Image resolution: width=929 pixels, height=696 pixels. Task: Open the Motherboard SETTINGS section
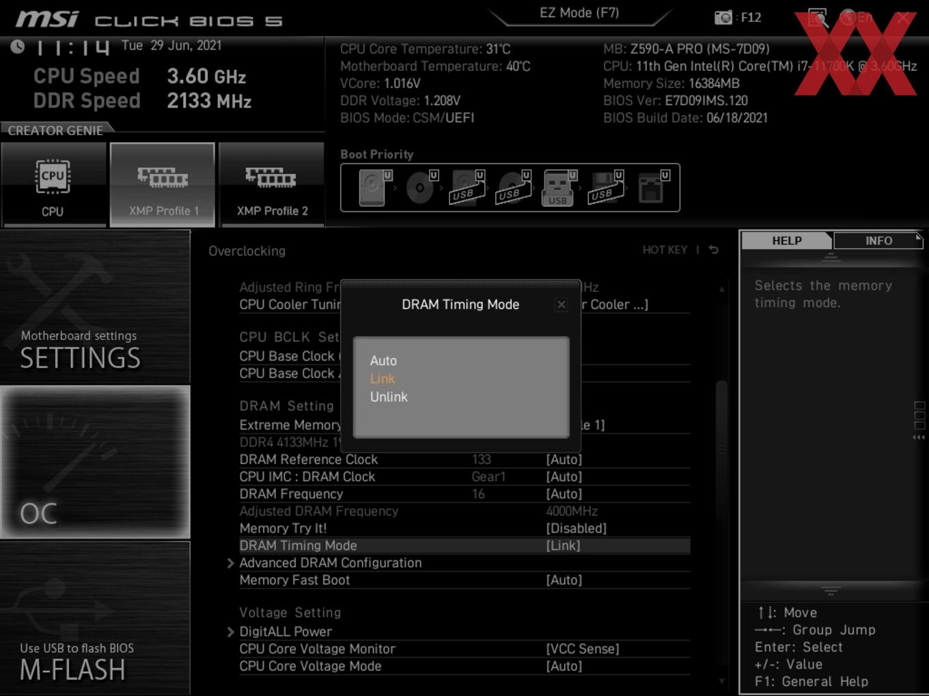coord(95,307)
